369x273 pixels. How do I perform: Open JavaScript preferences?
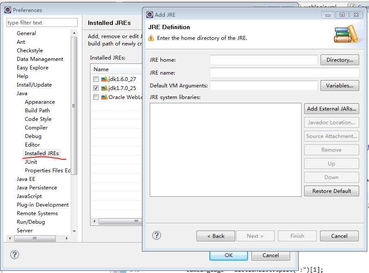point(29,196)
